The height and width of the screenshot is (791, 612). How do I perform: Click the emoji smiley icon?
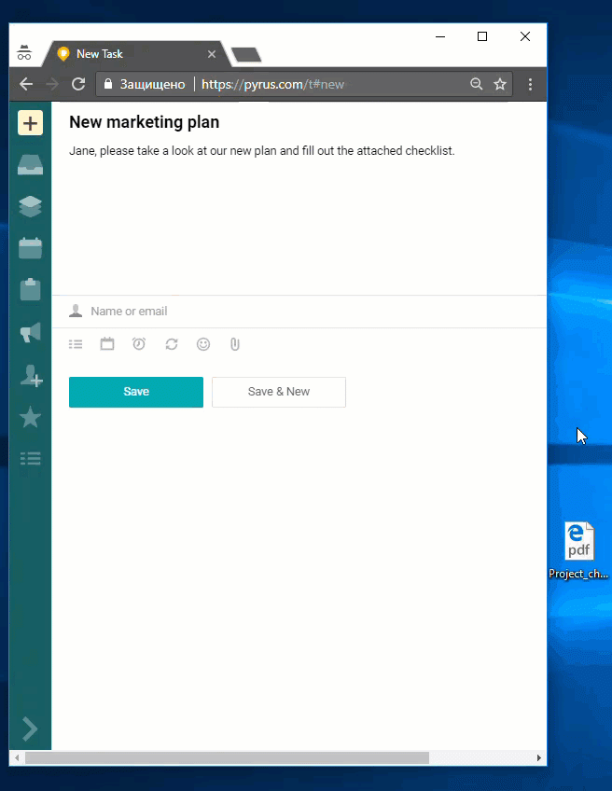pos(203,344)
